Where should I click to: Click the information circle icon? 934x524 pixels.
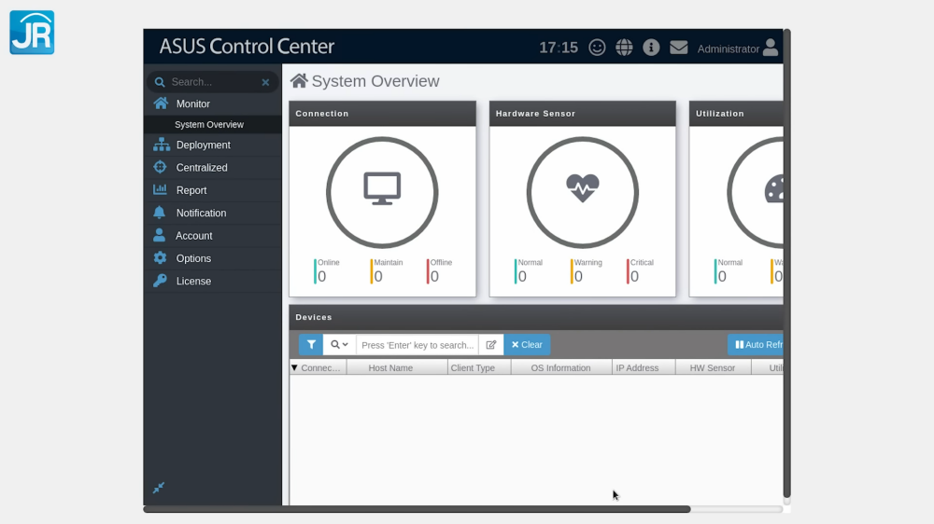pos(651,48)
